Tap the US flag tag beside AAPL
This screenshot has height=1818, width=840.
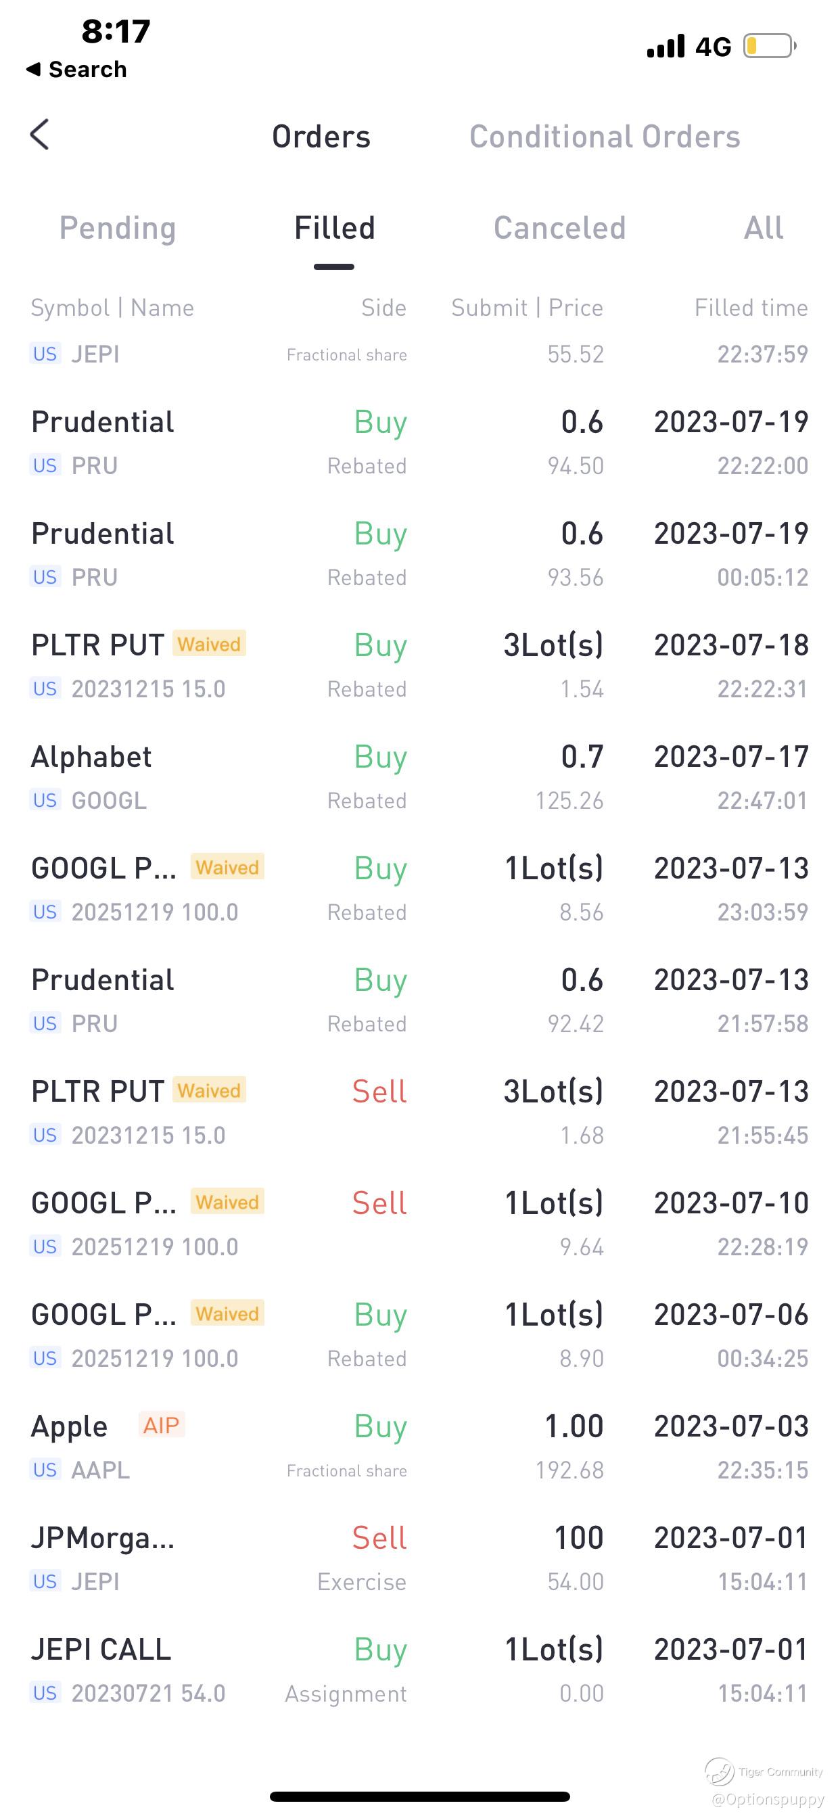(45, 1470)
